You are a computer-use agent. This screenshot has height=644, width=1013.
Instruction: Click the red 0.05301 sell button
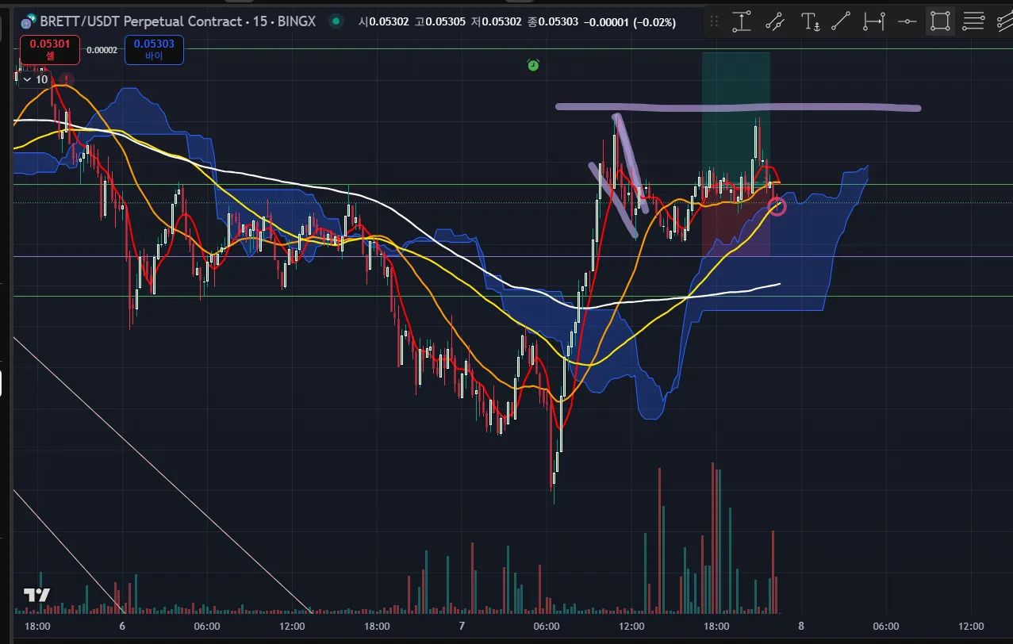pyautogui.click(x=49, y=50)
